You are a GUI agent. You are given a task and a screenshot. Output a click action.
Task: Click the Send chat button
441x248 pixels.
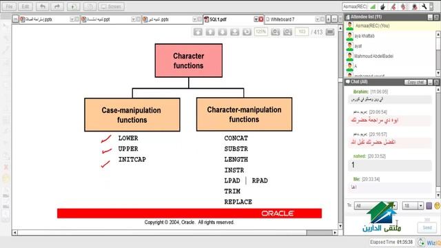pos(427,227)
